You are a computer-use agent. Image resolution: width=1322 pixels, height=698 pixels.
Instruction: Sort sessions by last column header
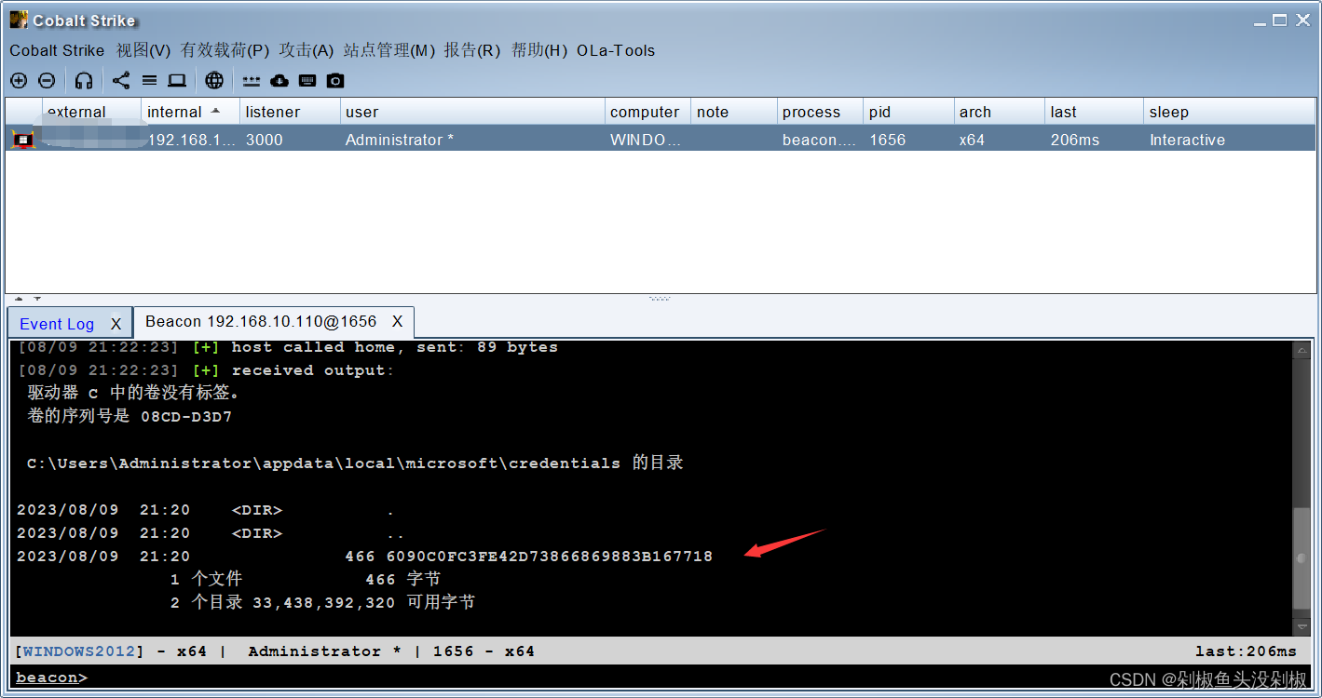tap(1094, 112)
